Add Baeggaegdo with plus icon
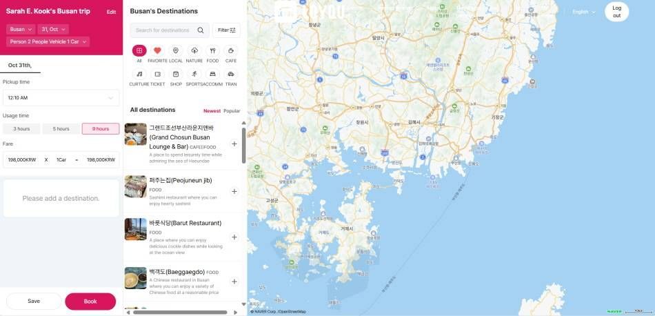655x316 pixels. click(x=234, y=282)
